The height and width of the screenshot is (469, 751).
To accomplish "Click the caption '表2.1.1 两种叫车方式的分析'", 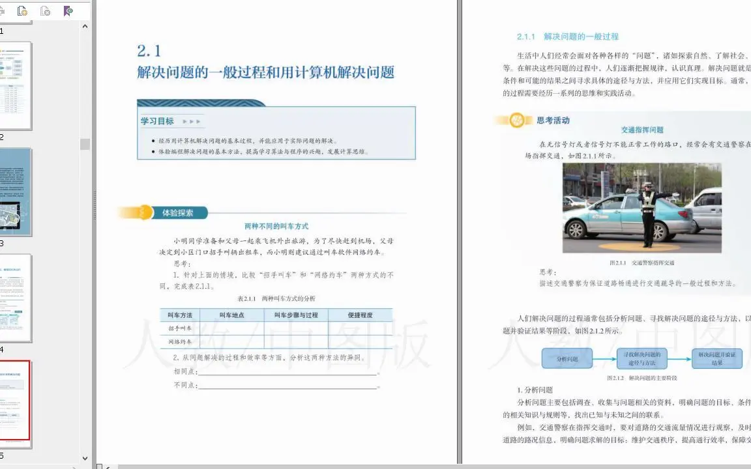I will (276, 298).
